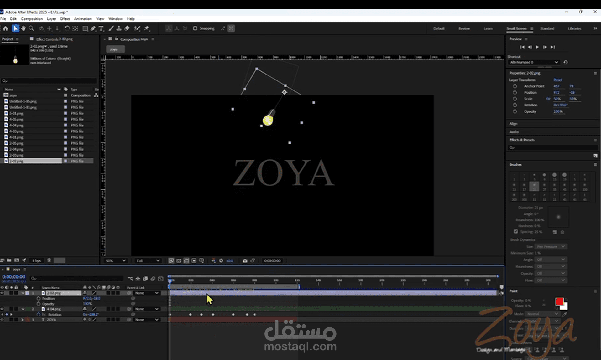601x360 pixels.
Task: Open the Effect menu
Action: [65, 19]
